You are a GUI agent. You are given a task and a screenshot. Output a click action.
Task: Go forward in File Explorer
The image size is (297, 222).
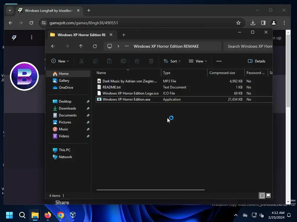67,46
